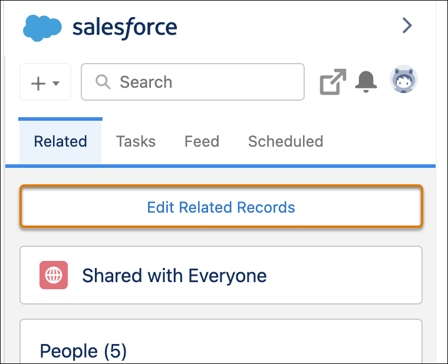Open the user avatar profile menu
The image size is (448, 364).
404,80
